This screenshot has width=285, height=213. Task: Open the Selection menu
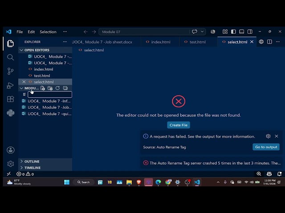click(x=48, y=32)
